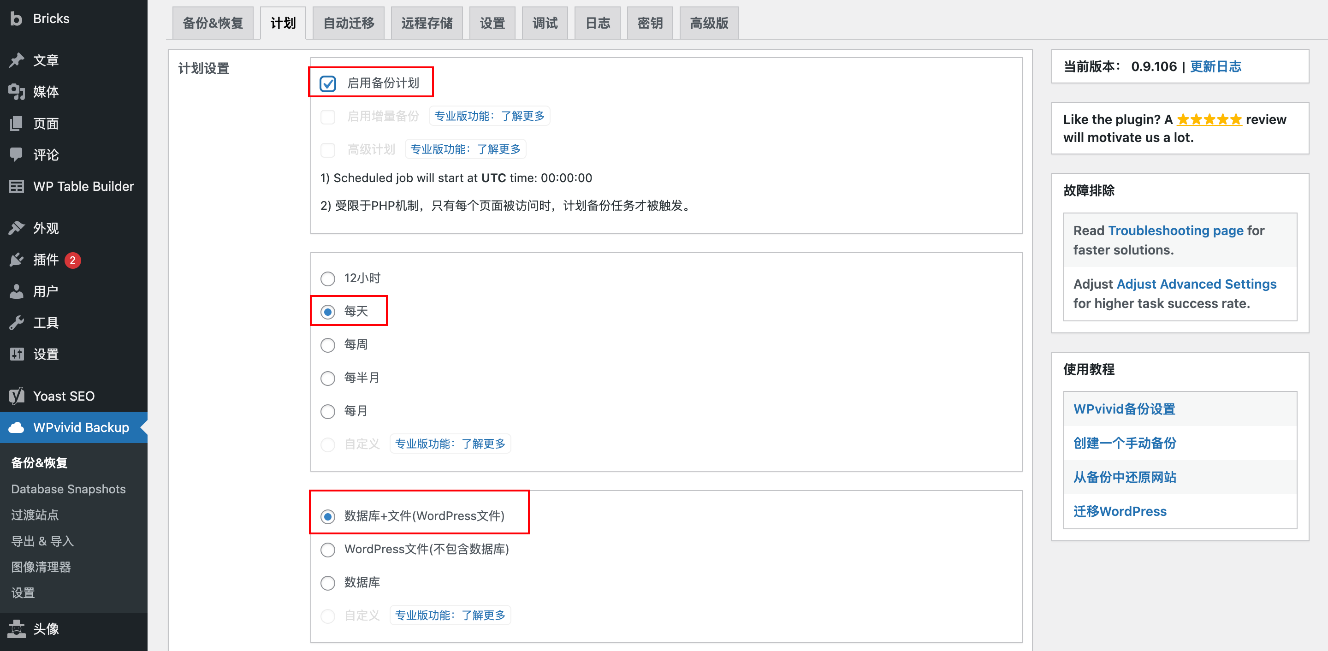Switch to the 计划 tab
This screenshot has height=651, width=1328.
(283, 23)
